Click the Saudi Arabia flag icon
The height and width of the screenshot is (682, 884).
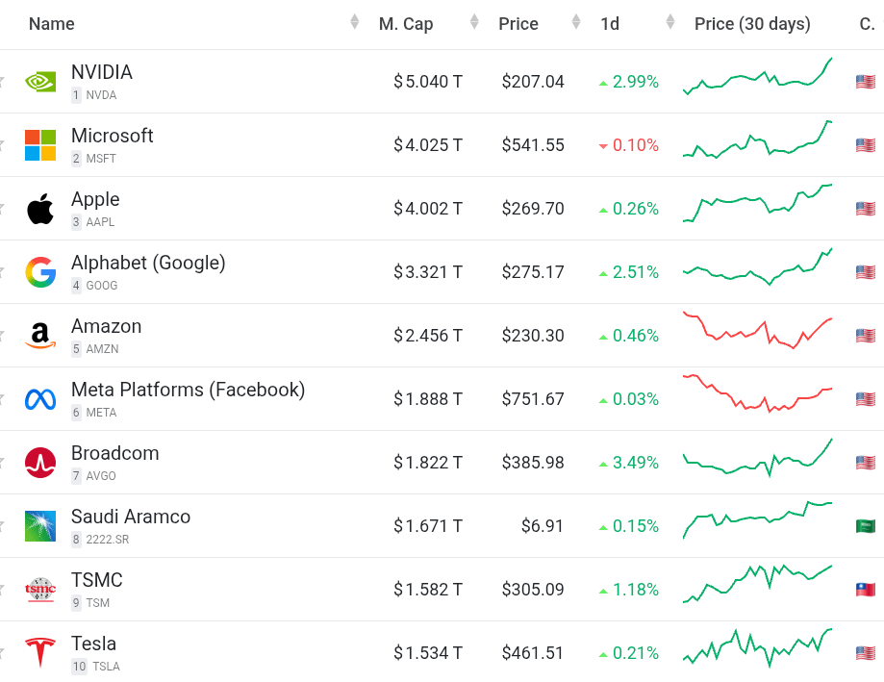866,526
